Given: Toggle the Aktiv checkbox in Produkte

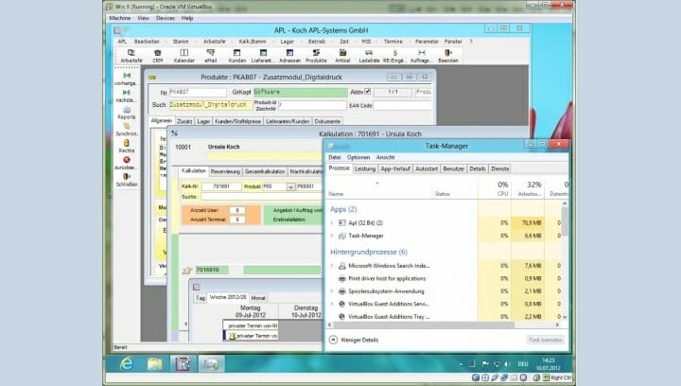Looking at the screenshot, I should pos(368,92).
